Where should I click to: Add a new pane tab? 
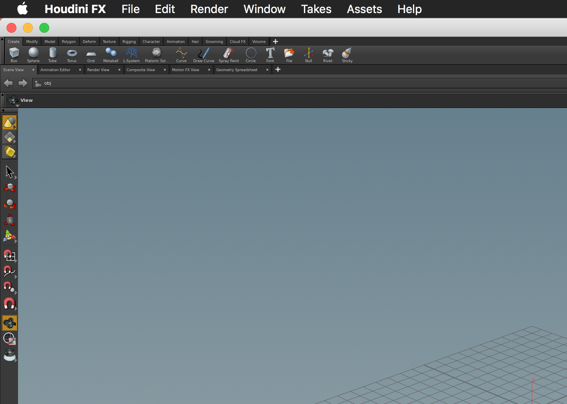pyautogui.click(x=278, y=70)
